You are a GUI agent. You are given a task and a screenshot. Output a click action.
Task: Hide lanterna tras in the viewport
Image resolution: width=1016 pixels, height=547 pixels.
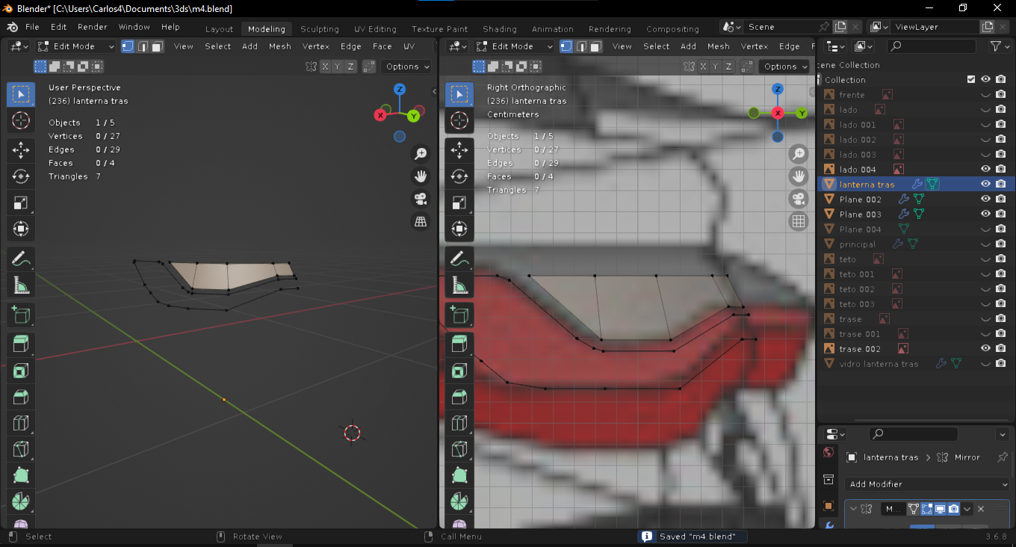coord(986,184)
